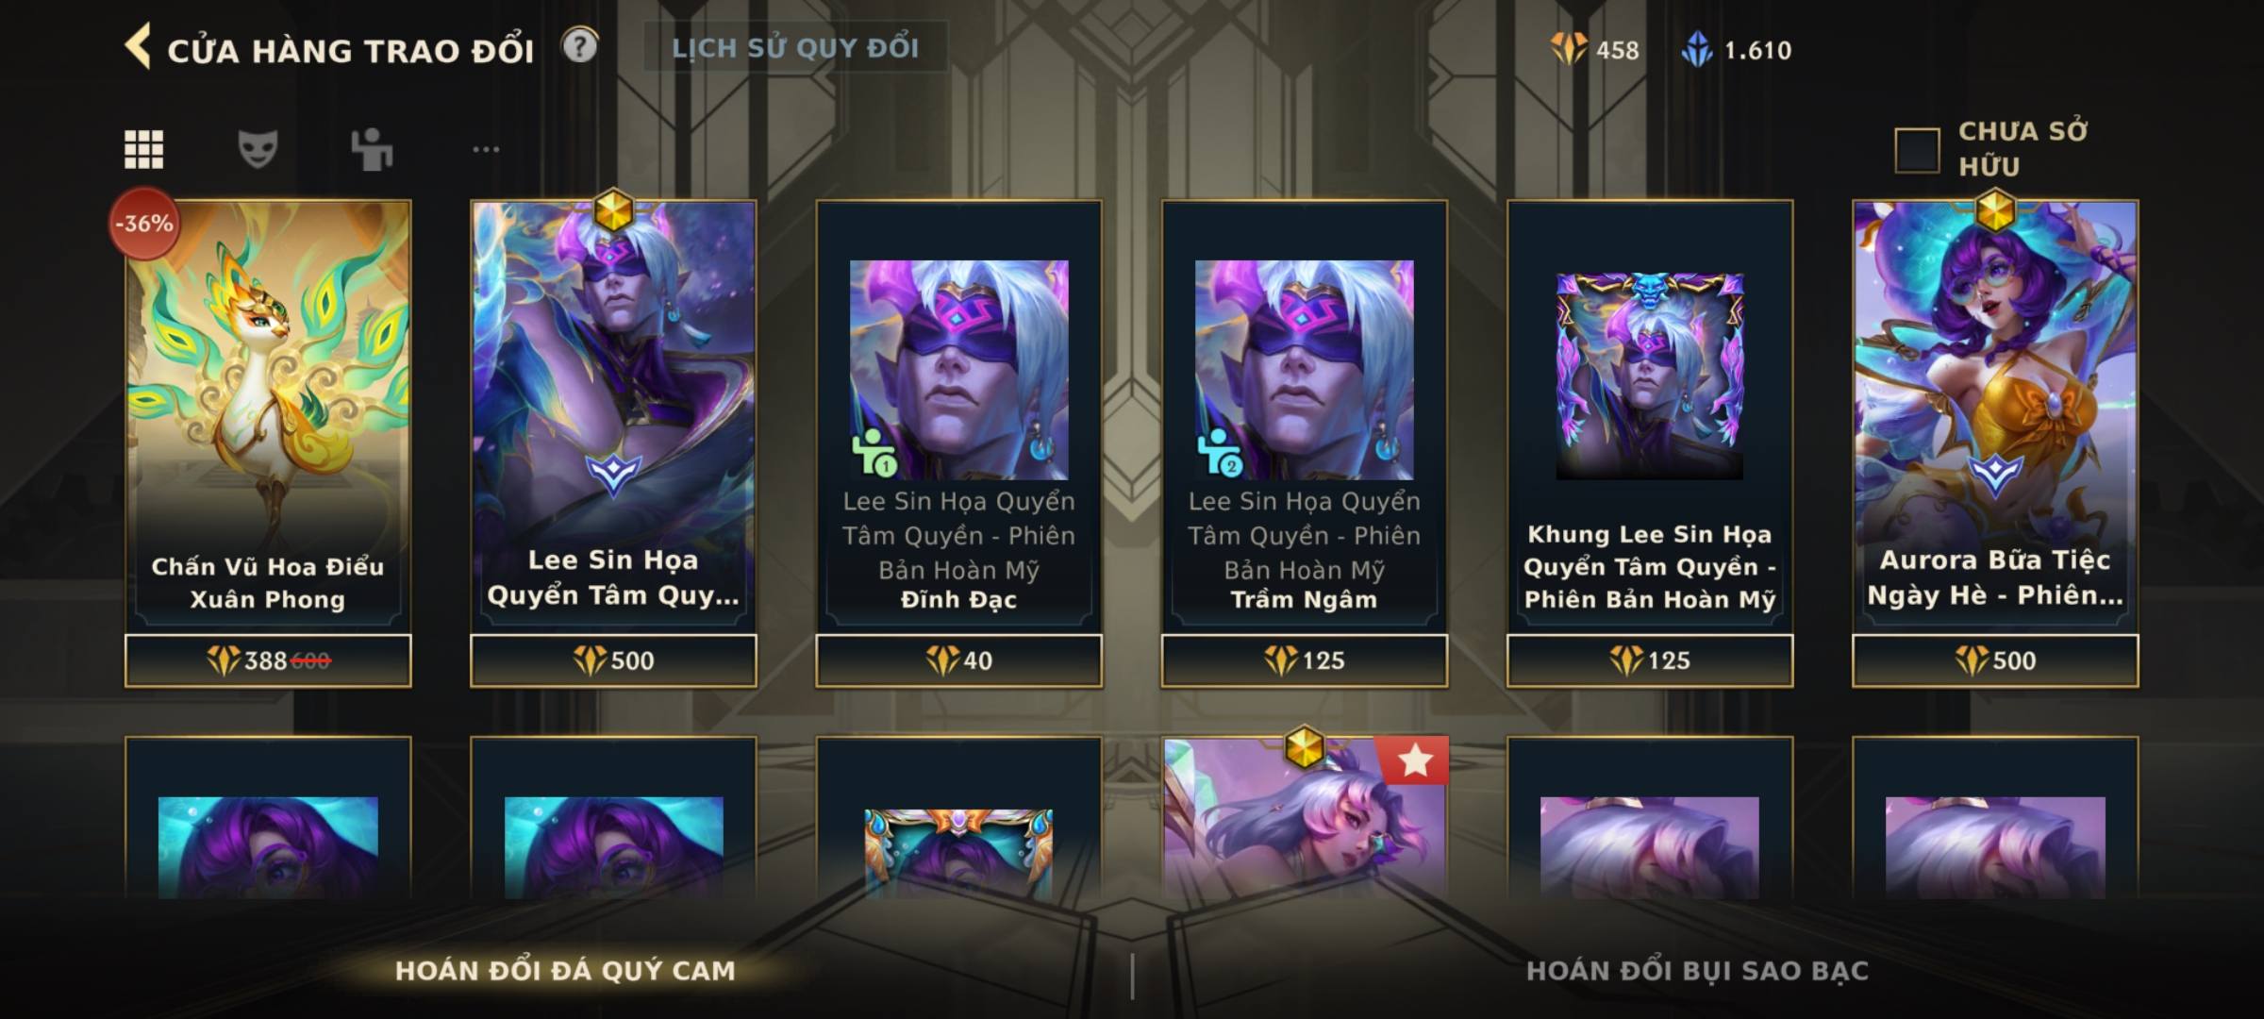Tap the -36% discount badge
This screenshot has width=2264, height=1019.
coord(144,224)
